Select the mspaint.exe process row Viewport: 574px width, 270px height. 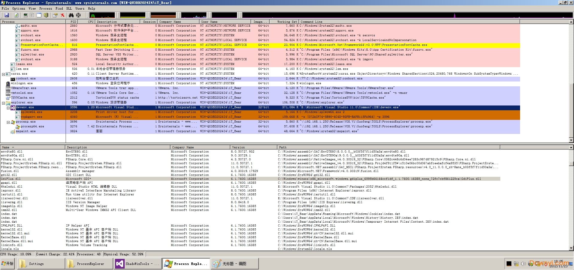[x=25, y=131]
